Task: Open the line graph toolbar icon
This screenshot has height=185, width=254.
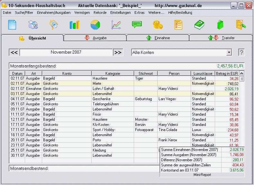Action: click(116, 25)
